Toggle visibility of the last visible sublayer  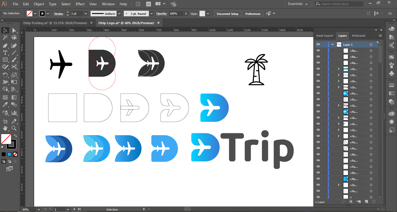318,197
